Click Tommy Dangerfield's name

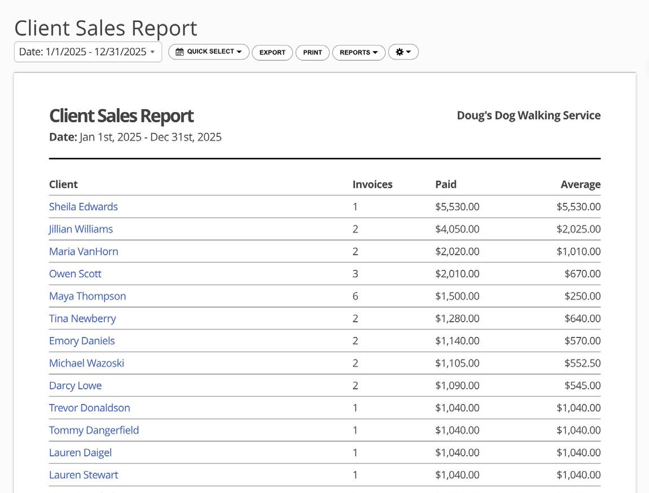click(94, 430)
